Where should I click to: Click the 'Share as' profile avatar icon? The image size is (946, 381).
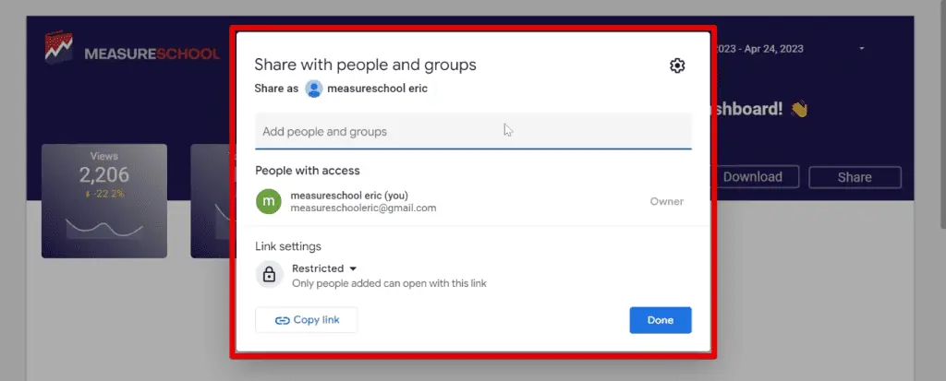(314, 89)
